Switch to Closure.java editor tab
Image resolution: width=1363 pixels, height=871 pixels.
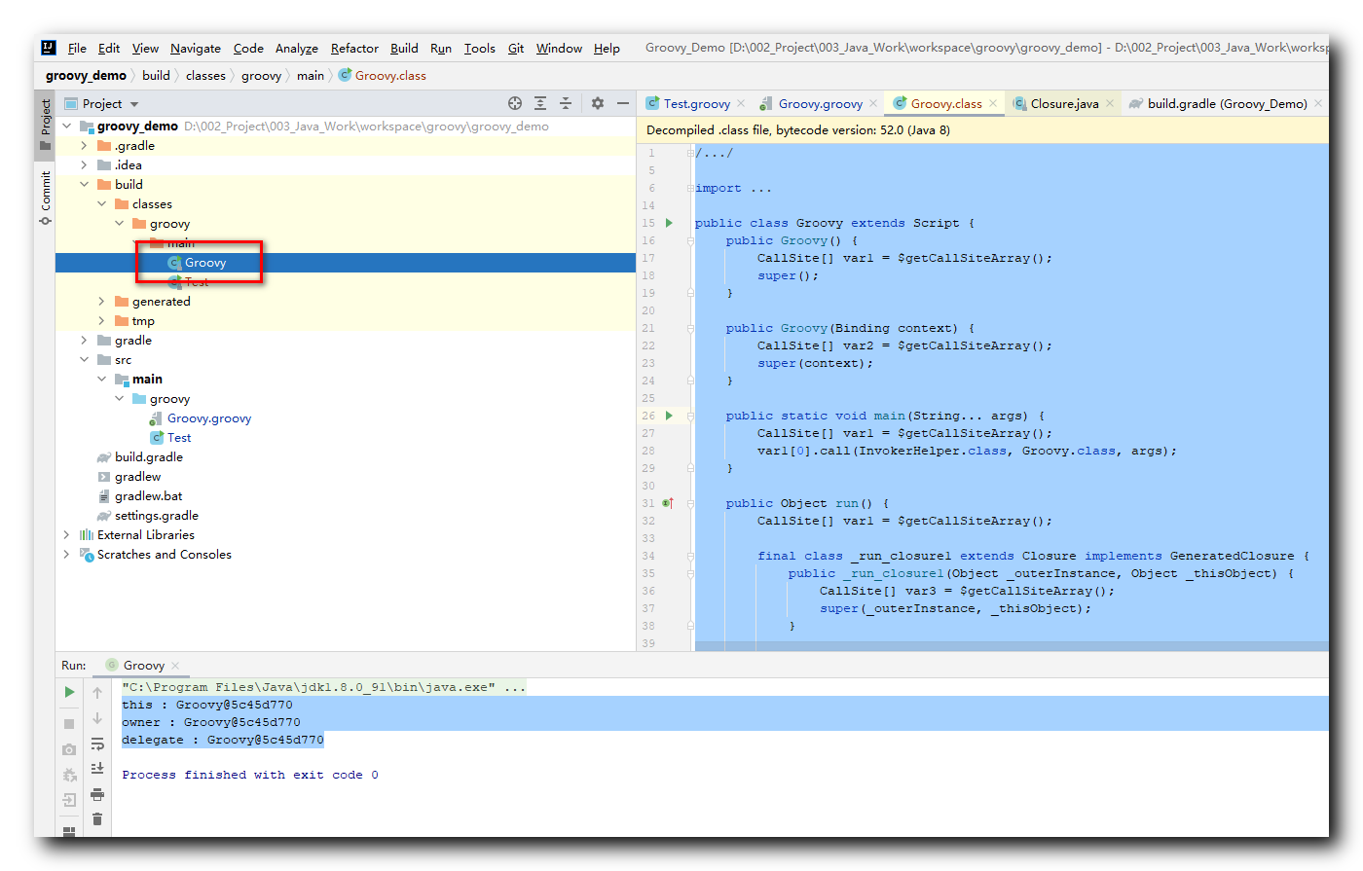point(1064,103)
